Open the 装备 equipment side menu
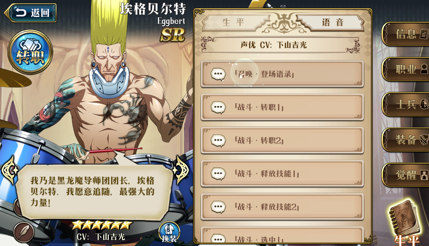This screenshot has width=429, height=246. pos(406,140)
